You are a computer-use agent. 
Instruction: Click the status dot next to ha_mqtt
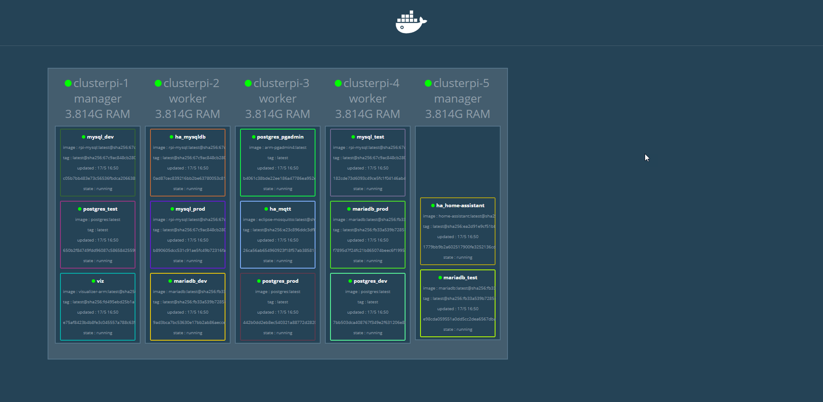[x=266, y=209]
